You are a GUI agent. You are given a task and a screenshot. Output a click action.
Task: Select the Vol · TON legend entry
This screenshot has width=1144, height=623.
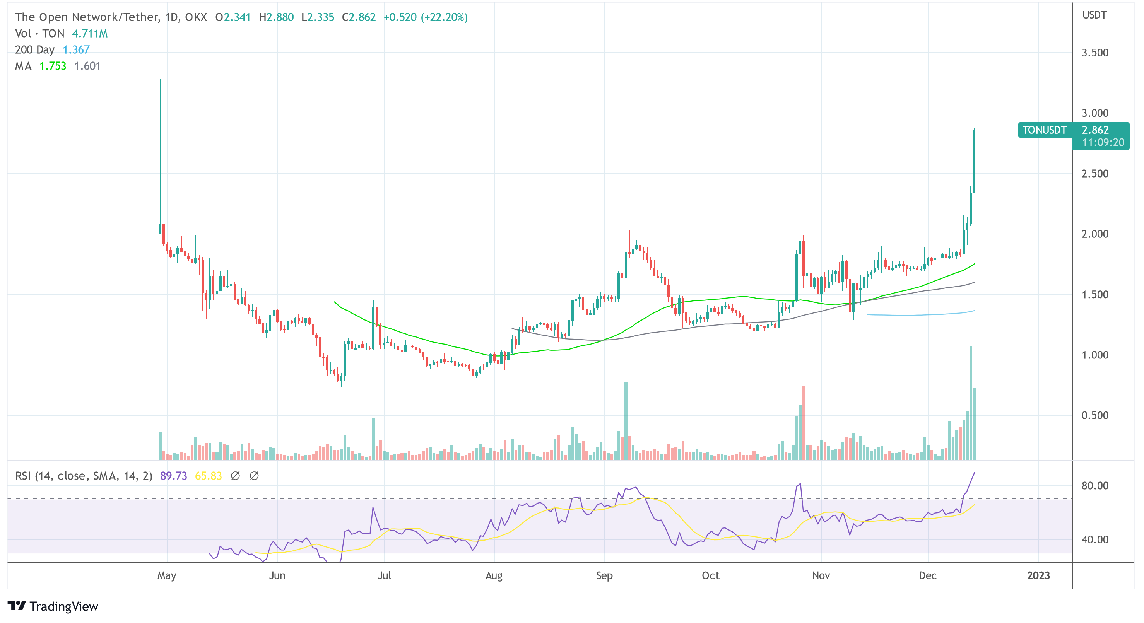point(40,33)
